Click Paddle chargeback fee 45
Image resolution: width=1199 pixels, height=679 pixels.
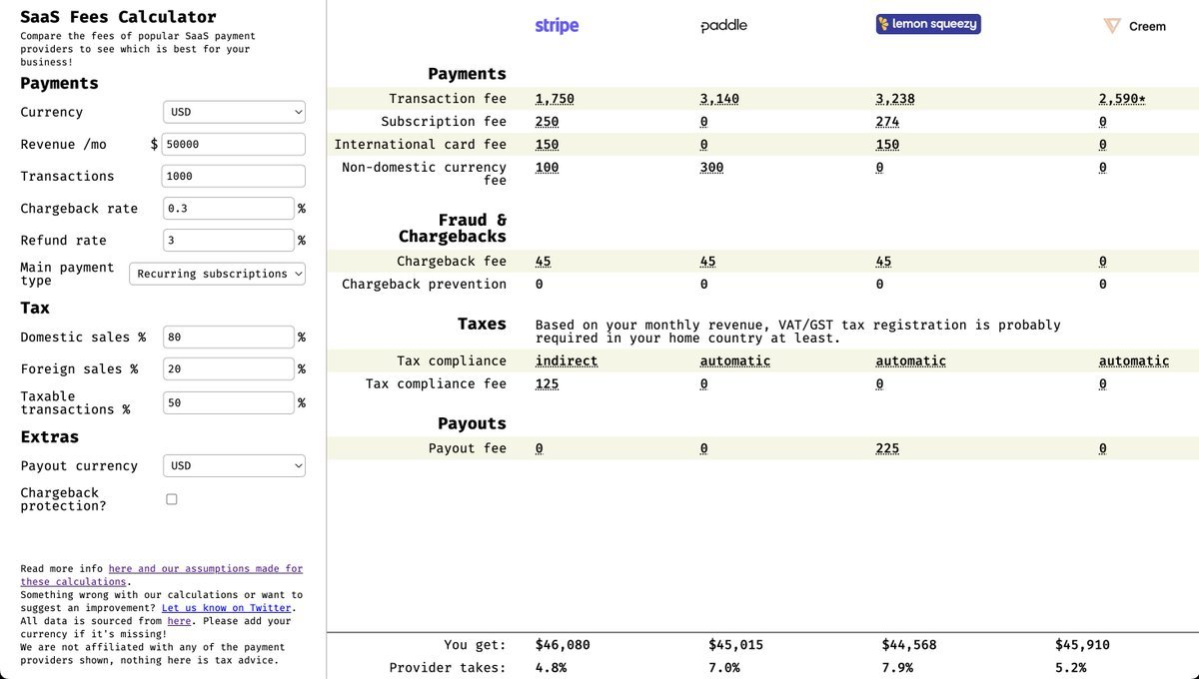pos(707,262)
